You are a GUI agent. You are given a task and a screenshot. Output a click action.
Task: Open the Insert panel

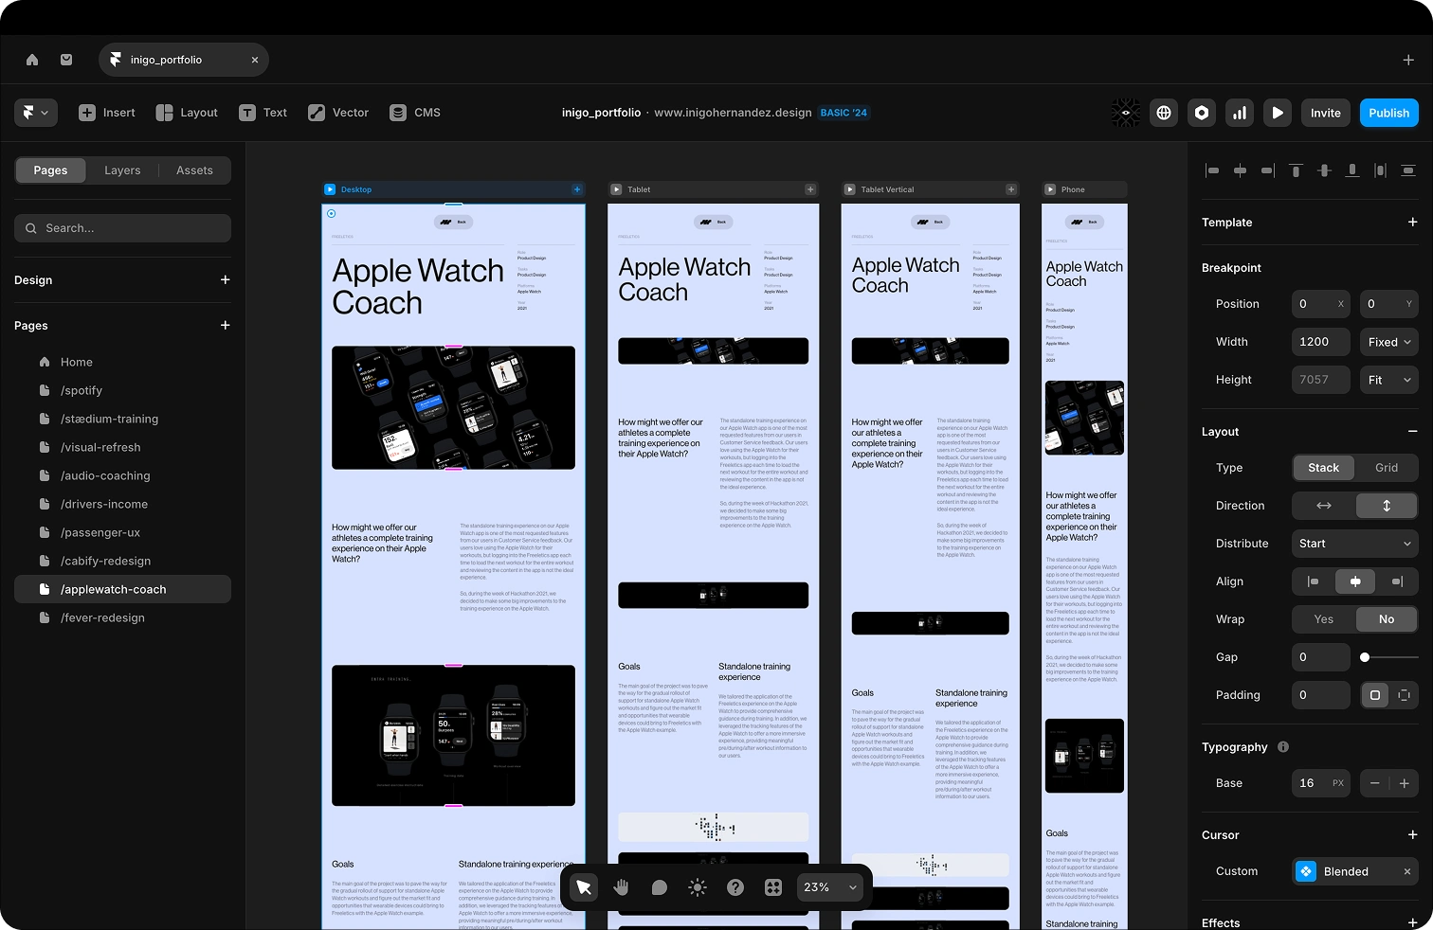[106, 112]
